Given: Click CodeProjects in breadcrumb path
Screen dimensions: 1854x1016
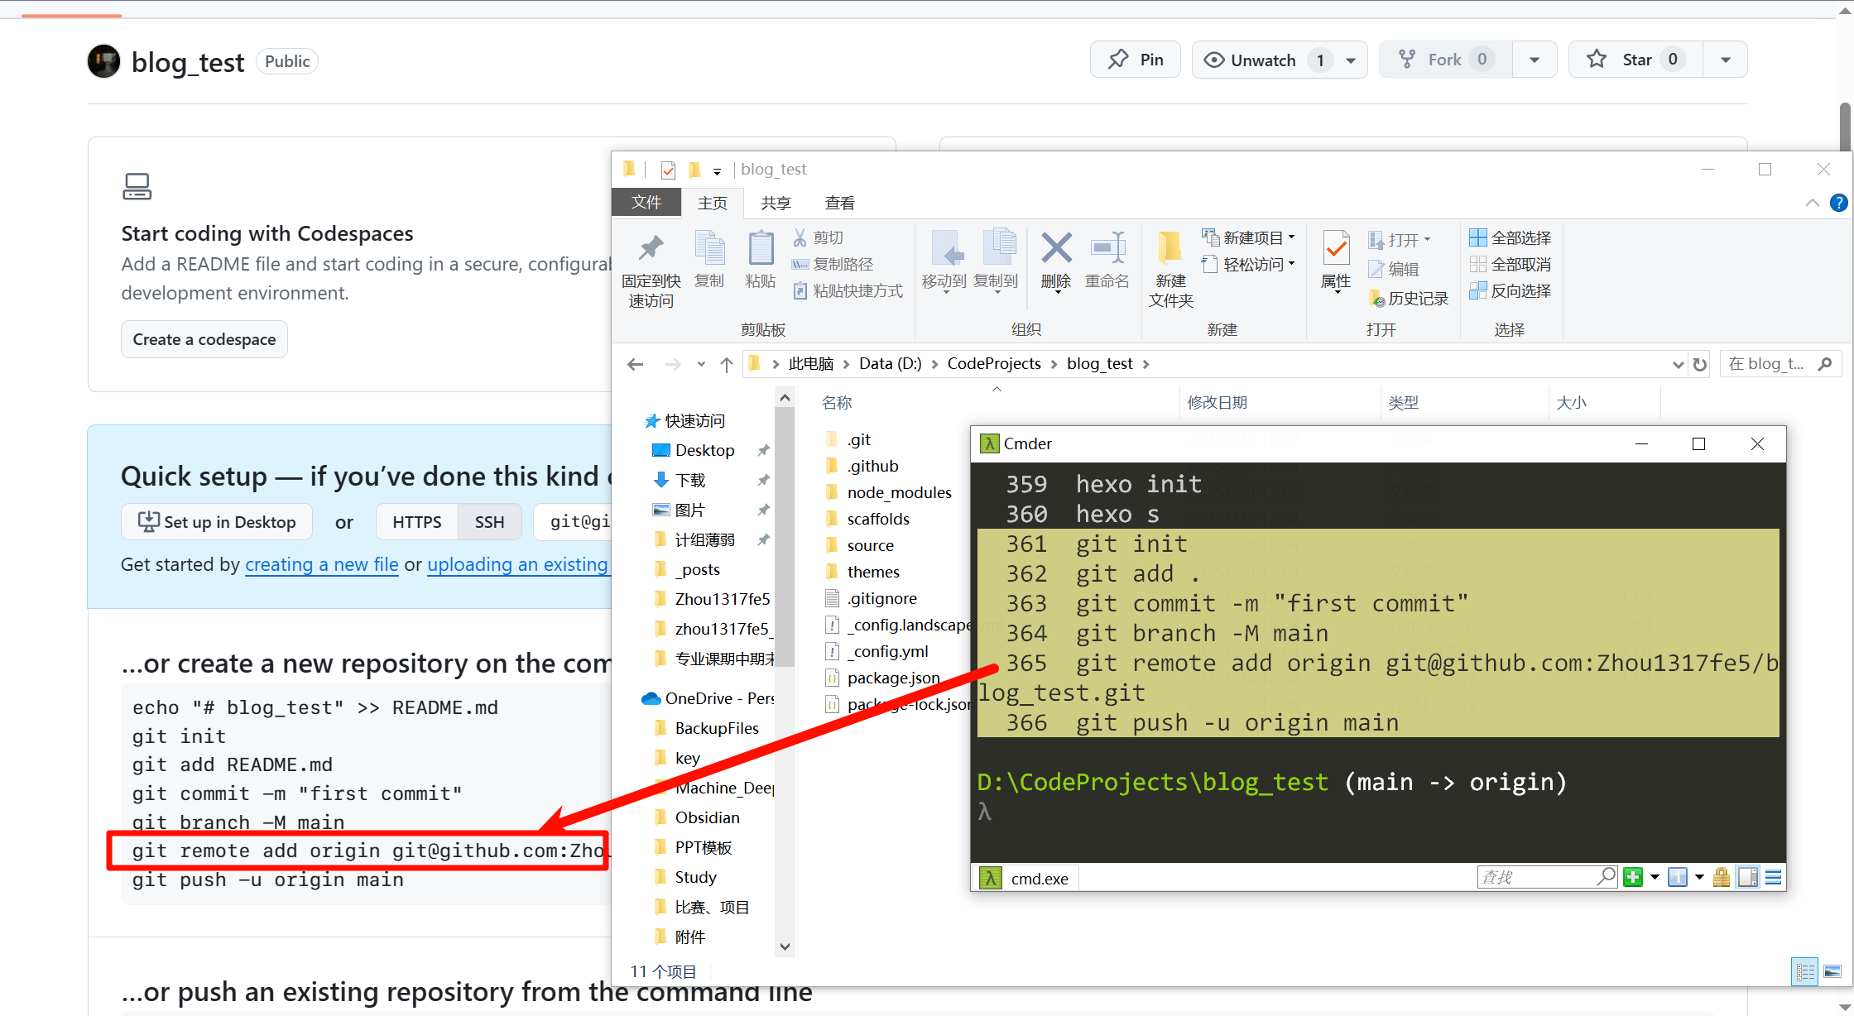Looking at the screenshot, I should tap(994, 364).
